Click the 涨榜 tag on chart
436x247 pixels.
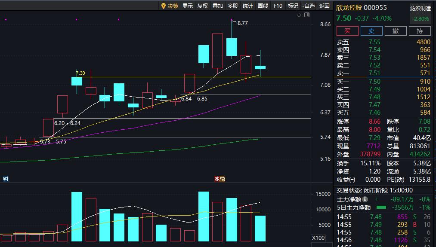[x=220, y=179]
